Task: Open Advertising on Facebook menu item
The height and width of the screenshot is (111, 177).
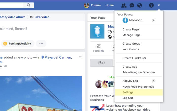Action: (x=139, y=72)
